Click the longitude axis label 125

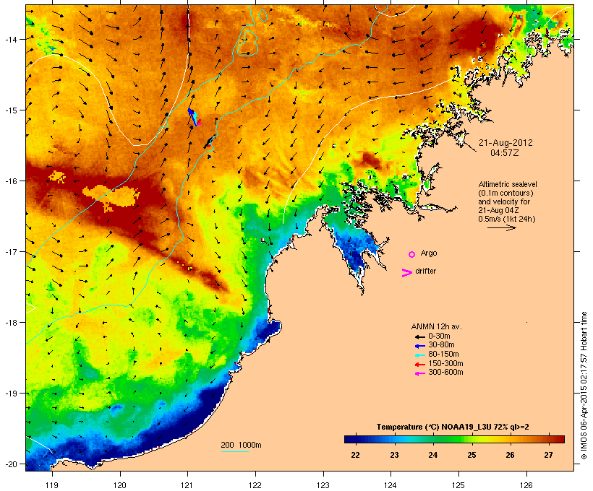(458, 485)
